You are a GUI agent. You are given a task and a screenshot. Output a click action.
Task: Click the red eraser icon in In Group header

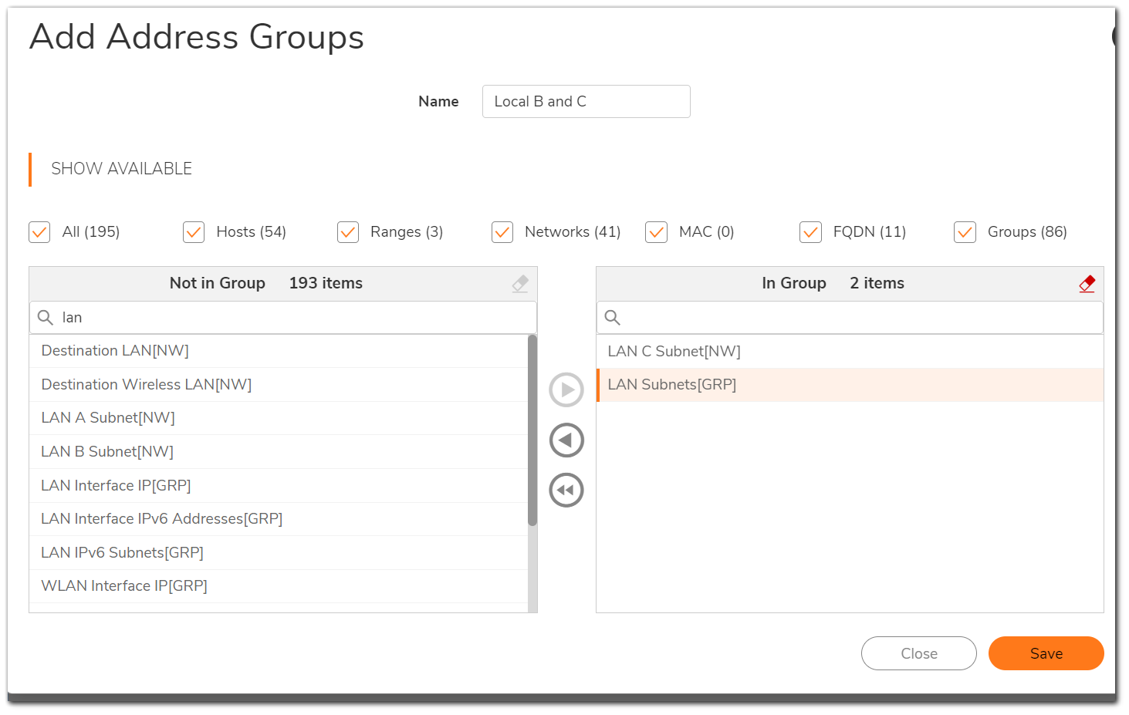tap(1087, 284)
